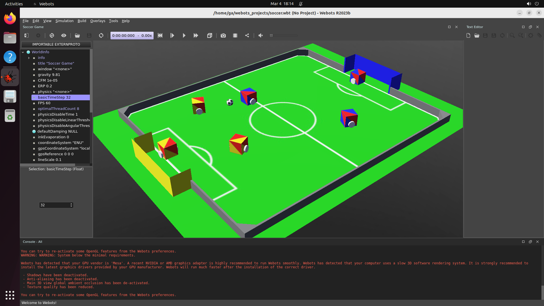
Task: Click the share simulation icon
Action: [247, 35]
